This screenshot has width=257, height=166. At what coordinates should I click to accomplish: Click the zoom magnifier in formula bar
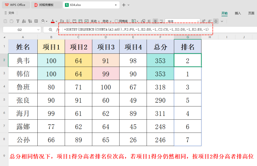click(x=50, y=30)
